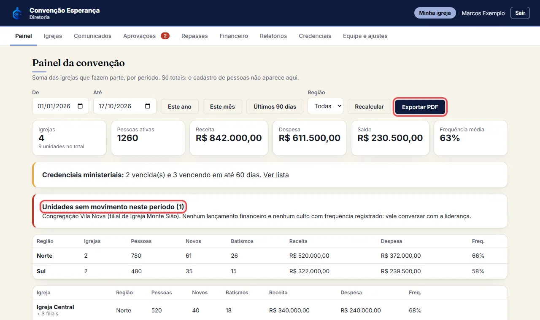The image size is (540, 320).
Task: Click the Norte row in region table
Action: coord(270,256)
